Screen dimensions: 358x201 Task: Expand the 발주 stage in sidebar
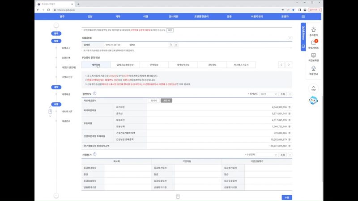pos(56,33)
